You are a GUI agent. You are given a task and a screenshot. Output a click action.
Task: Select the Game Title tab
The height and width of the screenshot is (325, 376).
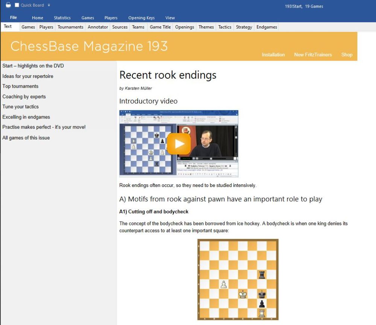(x=160, y=27)
